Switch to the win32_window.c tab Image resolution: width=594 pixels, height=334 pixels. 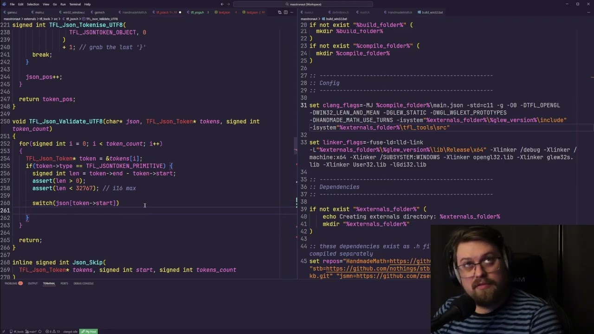[72, 12]
